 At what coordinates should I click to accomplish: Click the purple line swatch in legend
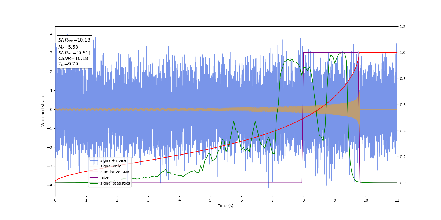tap(94, 177)
